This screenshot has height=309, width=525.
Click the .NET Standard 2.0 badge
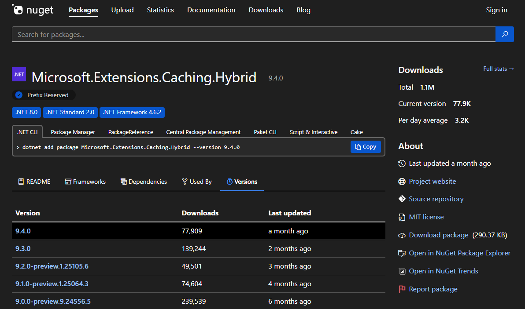pos(70,112)
